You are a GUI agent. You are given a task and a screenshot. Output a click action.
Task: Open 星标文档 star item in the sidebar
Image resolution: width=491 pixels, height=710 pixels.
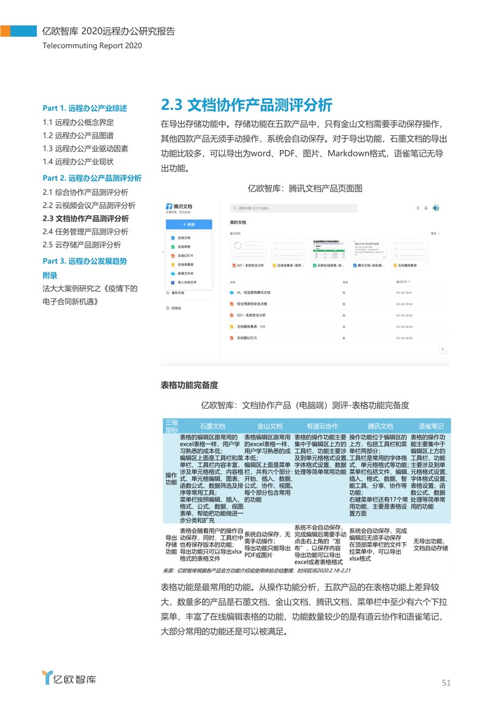point(175,293)
